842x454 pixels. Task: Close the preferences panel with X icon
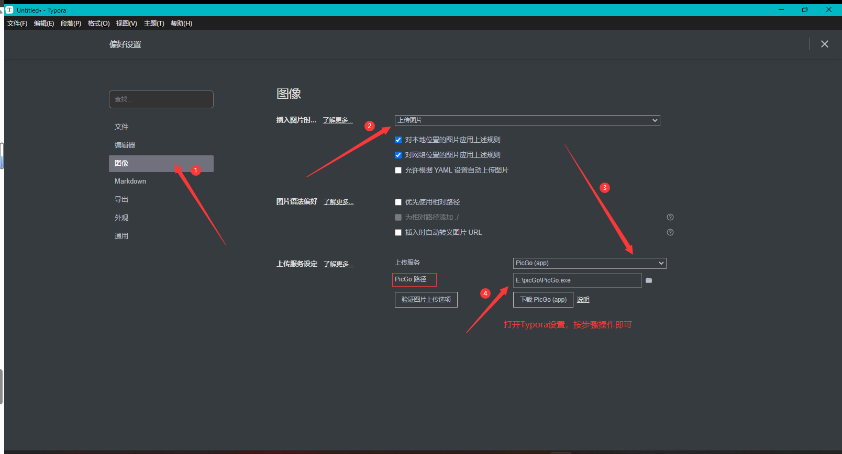[824, 44]
